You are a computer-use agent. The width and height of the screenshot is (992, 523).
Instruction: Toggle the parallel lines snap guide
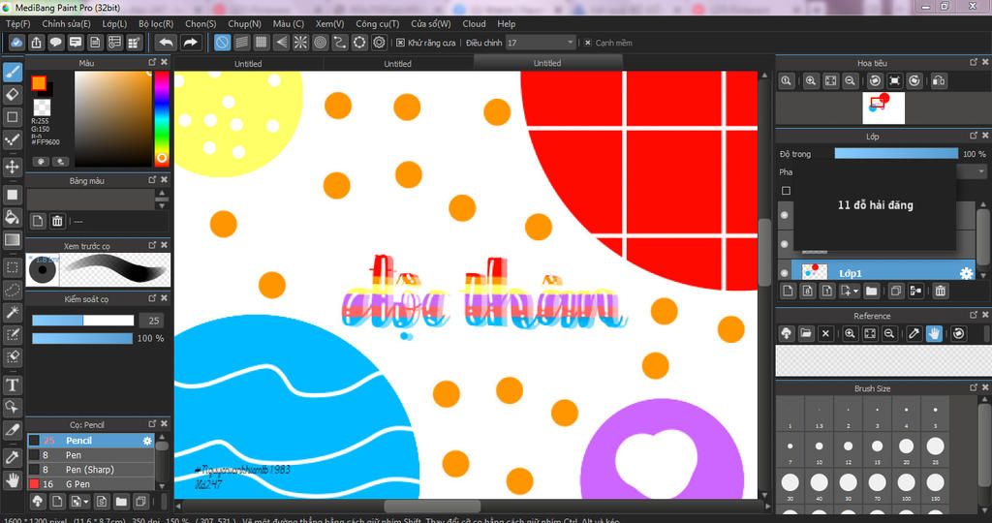(241, 43)
